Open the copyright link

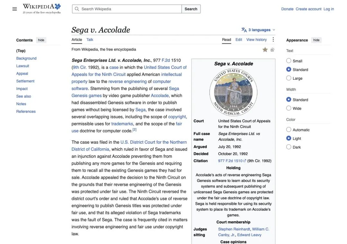pos(177,117)
